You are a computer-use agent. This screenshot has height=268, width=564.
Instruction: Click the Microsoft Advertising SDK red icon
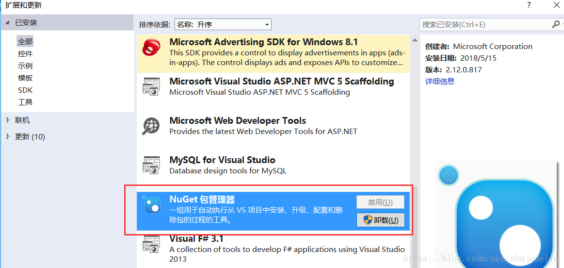coord(151,48)
